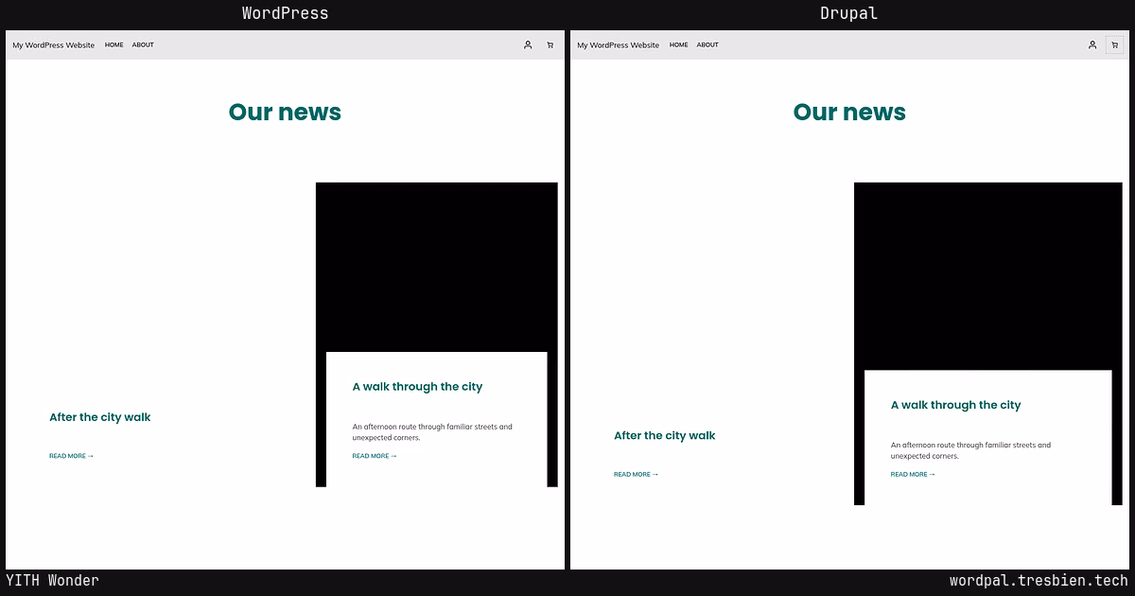Click READ MORE under 'A walk through the city' in WordPress

pos(375,456)
